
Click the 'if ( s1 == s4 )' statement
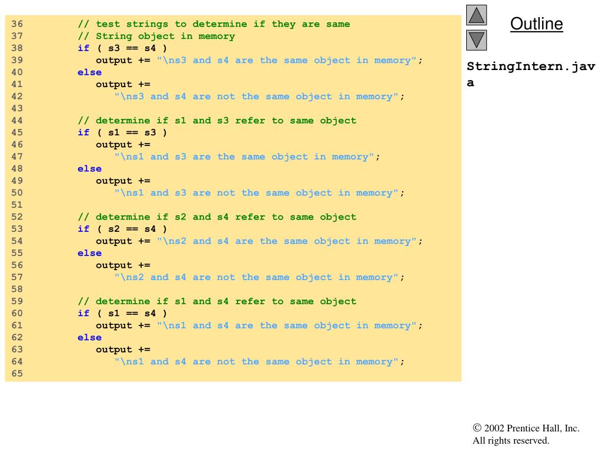[x=122, y=313]
